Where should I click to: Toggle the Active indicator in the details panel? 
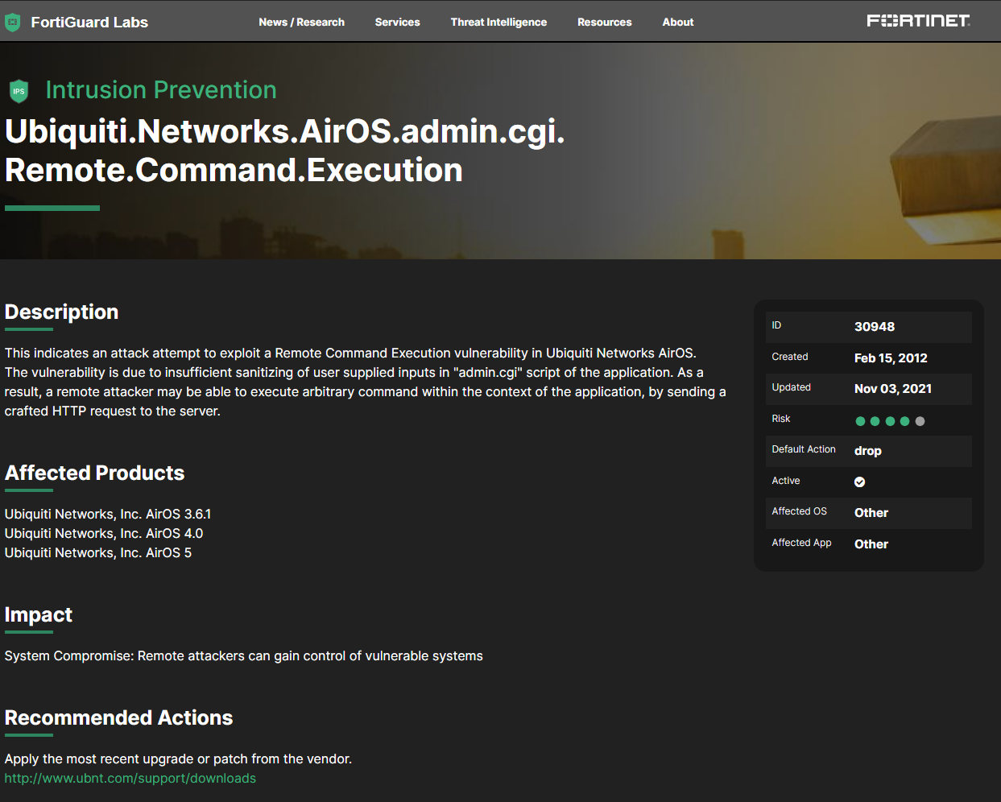(x=859, y=482)
